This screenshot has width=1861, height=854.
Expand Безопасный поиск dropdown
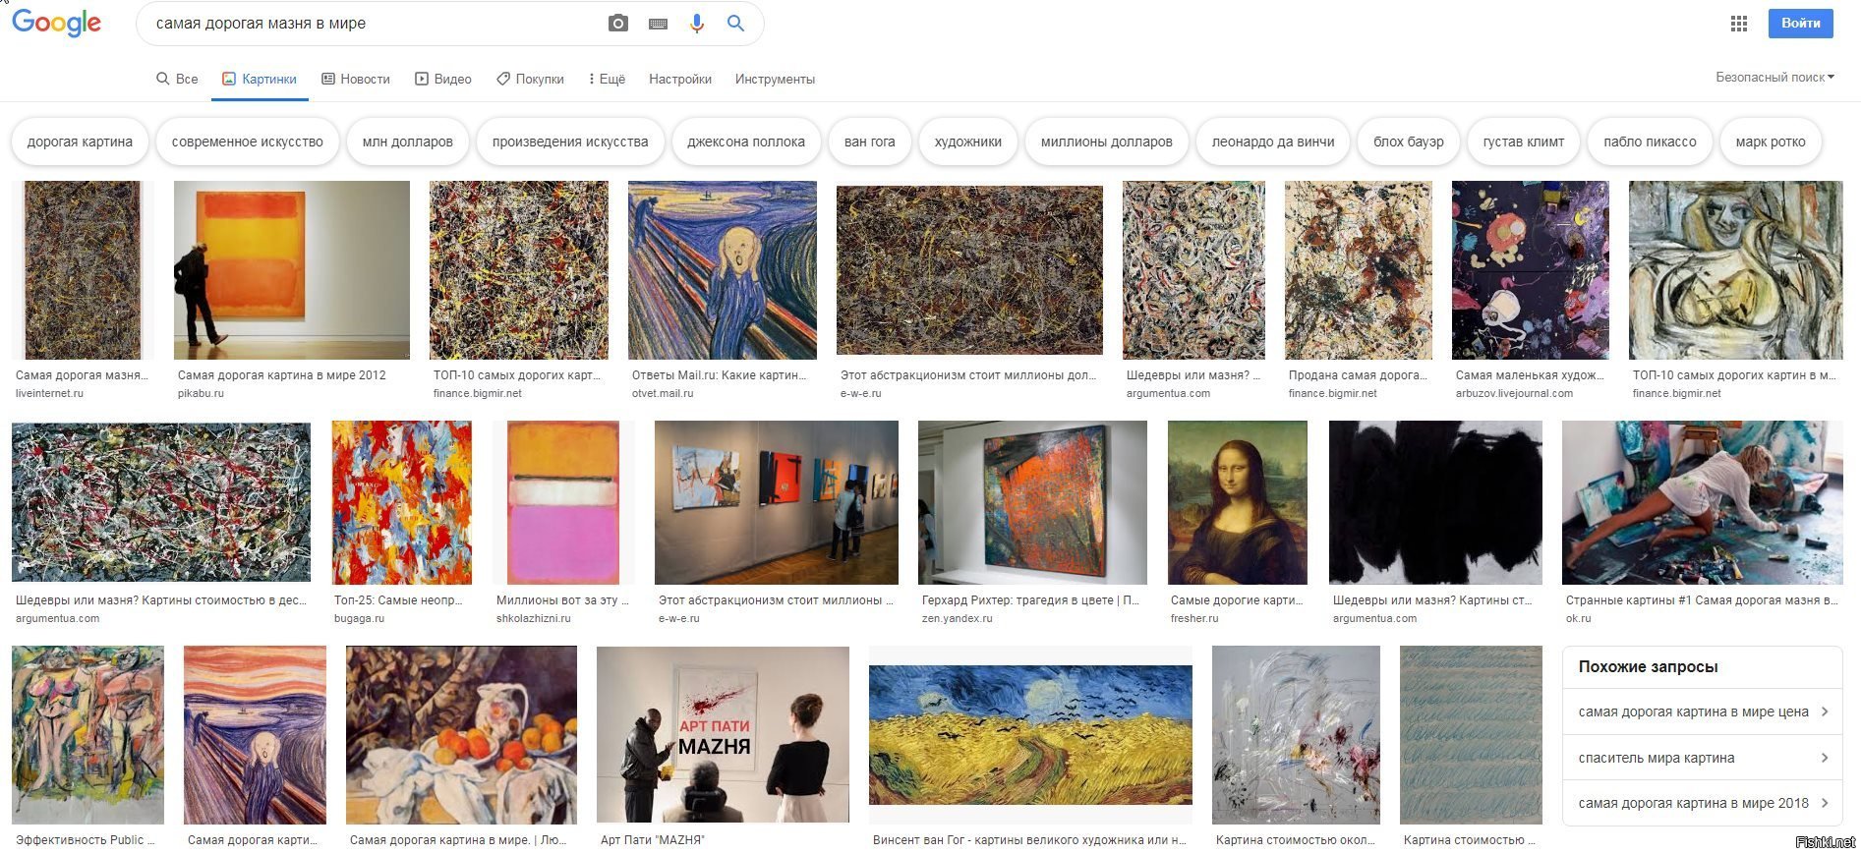[1774, 77]
